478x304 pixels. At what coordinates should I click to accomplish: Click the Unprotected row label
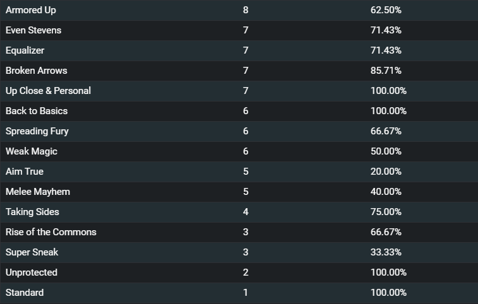click(x=32, y=272)
